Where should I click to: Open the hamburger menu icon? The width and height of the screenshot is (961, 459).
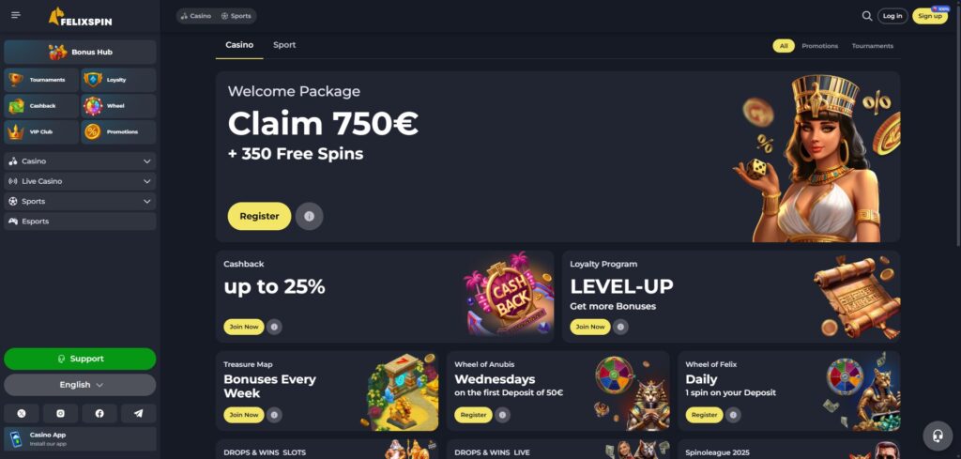click(16, 15)
